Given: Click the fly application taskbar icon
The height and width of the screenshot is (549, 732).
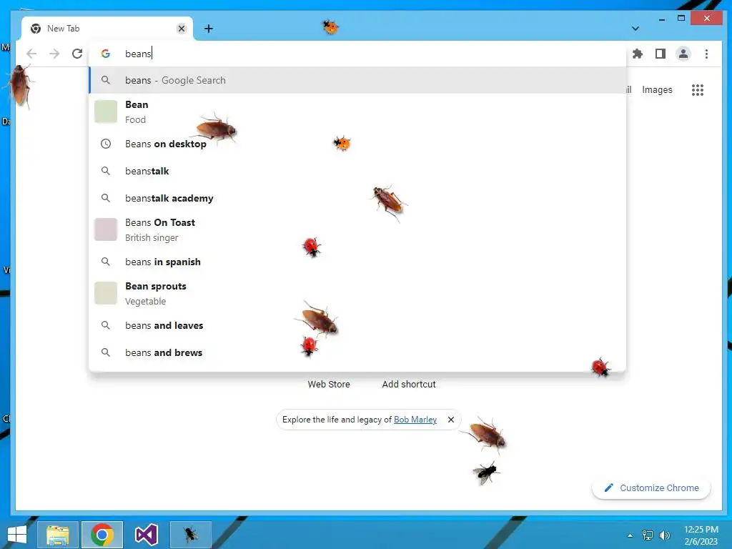Looking at the screenshot, I should [x=190, y=535].
